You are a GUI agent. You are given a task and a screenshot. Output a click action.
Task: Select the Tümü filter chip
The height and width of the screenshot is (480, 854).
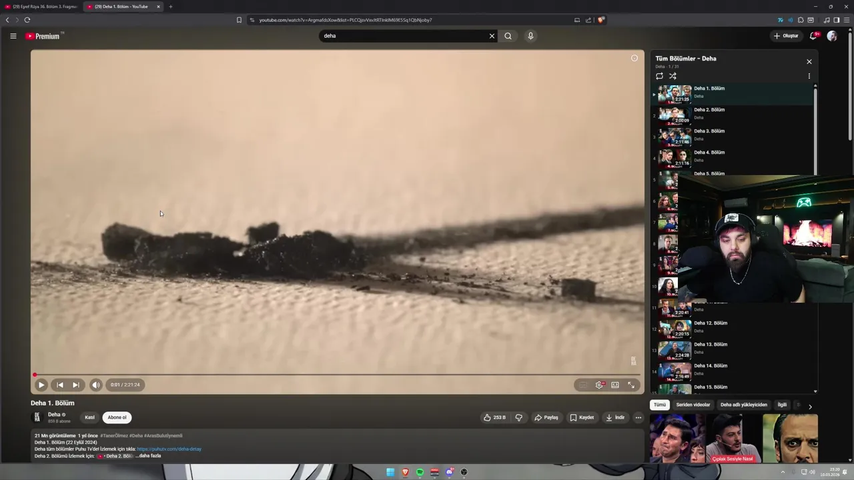(x=659, y=405)
